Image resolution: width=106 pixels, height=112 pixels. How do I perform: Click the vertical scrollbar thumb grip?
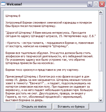click(101, 43)
